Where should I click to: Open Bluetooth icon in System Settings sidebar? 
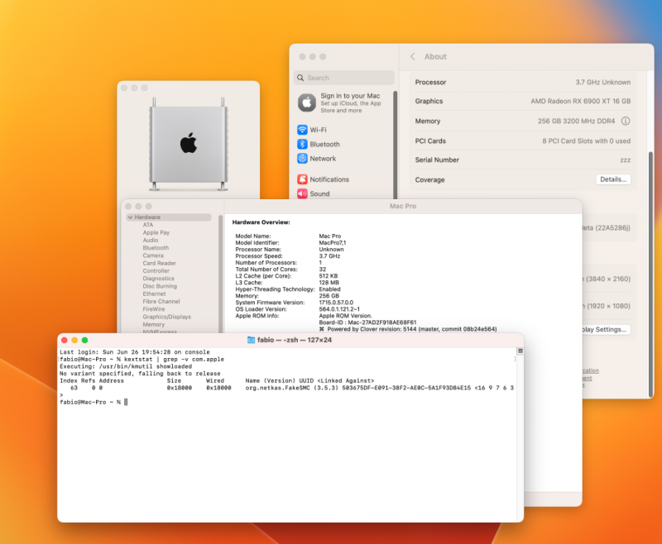point(302,144)
